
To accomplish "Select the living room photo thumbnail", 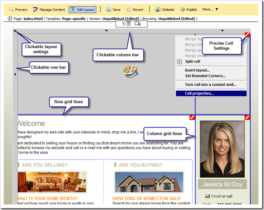I will [52, 182].
